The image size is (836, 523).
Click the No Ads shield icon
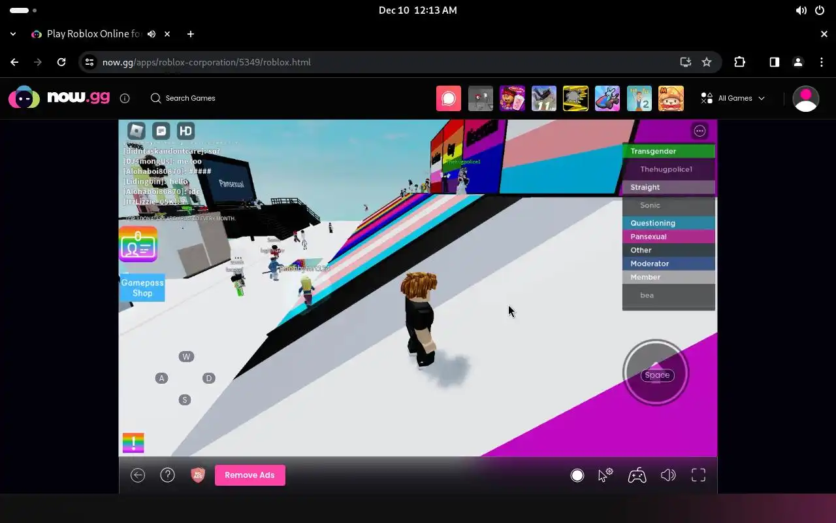click(x=198, y=475)
